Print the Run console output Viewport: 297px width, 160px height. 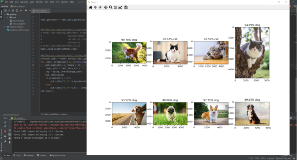click(10, 139)
